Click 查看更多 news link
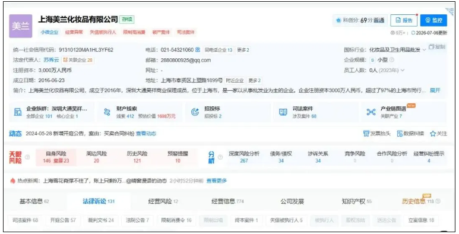 click(x=216, y=181)
